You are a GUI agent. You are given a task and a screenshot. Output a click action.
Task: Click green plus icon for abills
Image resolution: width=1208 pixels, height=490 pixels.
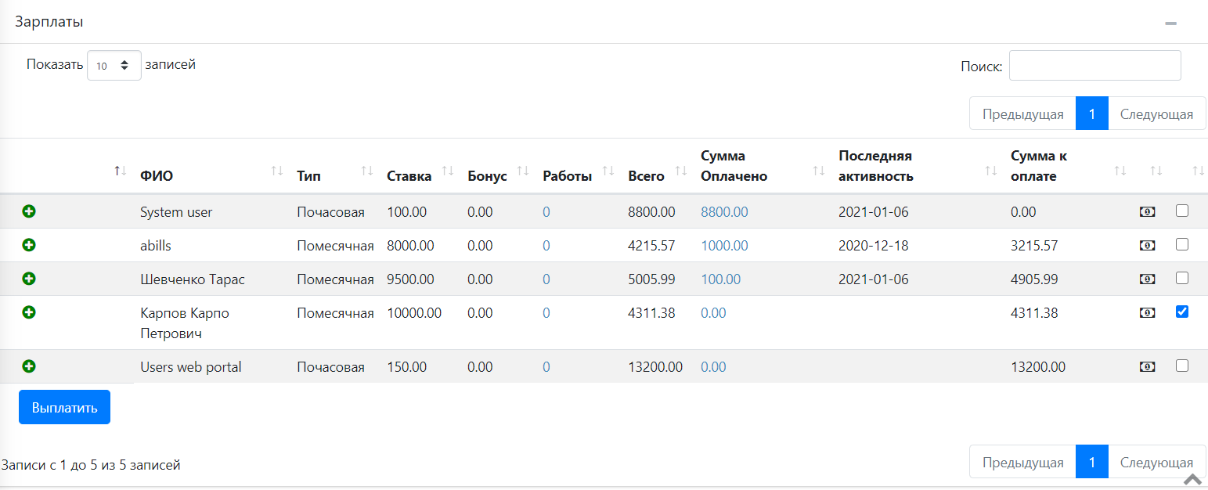[x=29, y=245]
